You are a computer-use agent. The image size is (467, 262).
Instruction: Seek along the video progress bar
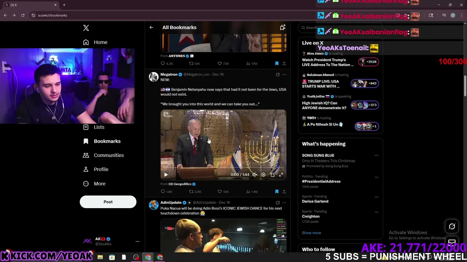pyautogui.click(x=223, y=168)
